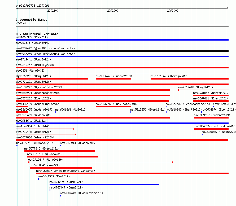Click the right arrowhead of the ruler

click(x=228, y=8)
